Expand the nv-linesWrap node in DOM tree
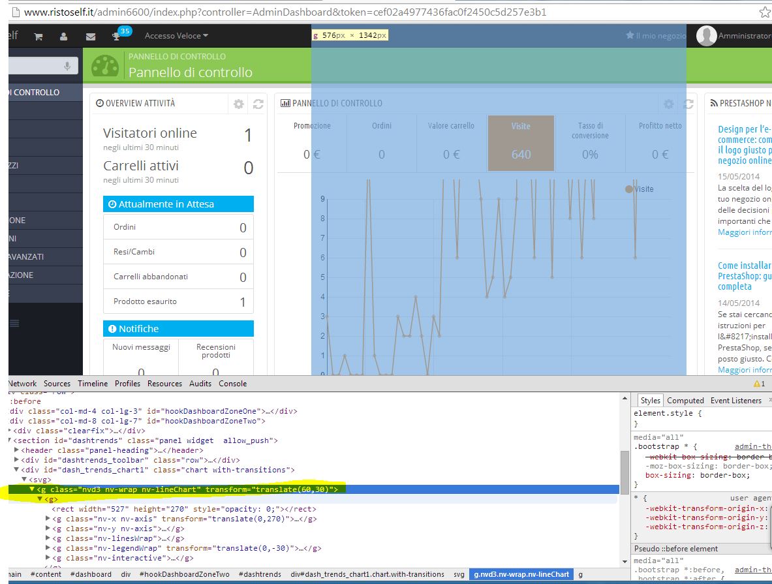This screenshot has width=772, height=584. (x=48, y=538)
